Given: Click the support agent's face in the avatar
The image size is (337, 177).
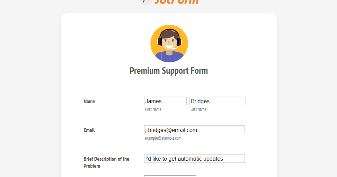Looking at the screenshot, I should (x=169, y=41).
